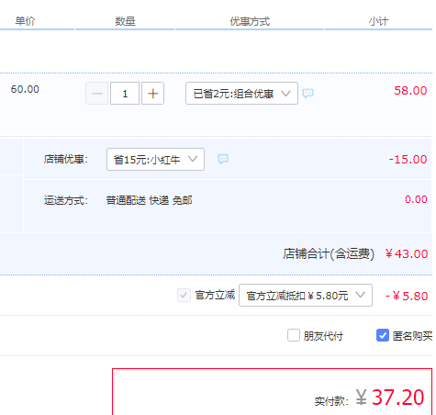This screenshot has width=436, height=415.
Task: Decrease quantity with the minus button
Action: [x=97, y=94]
